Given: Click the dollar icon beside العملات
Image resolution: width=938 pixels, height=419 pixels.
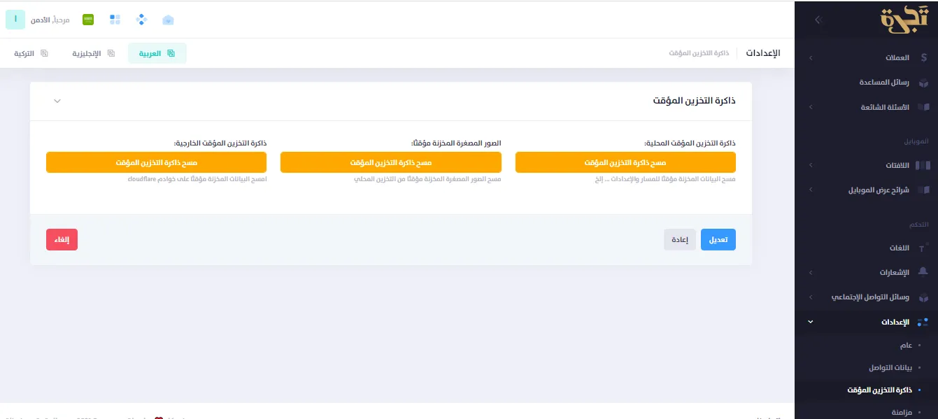Looking at the screenshot, I should pos(924,57).
